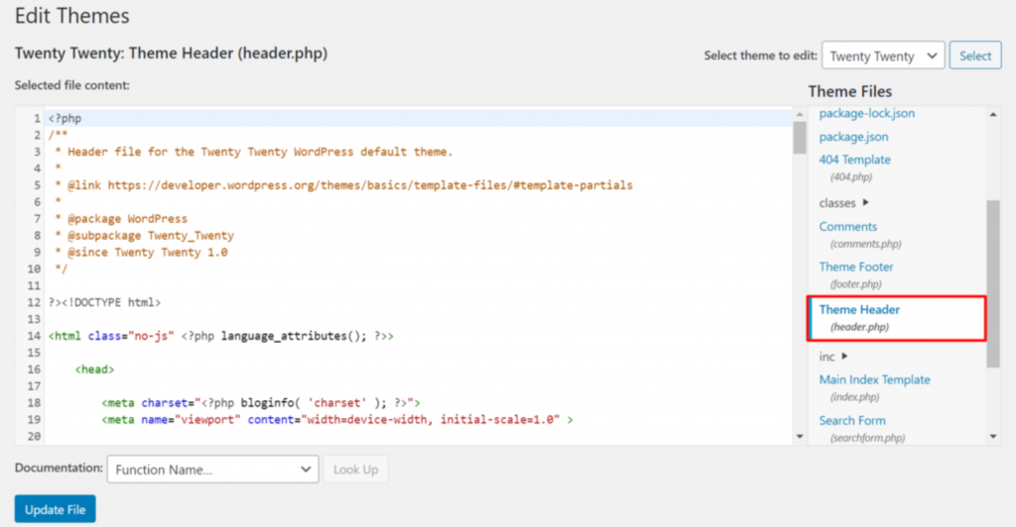Image resolution: width=1016 pixels, height=527 pixels.
Task: Open the Search Form file
Action: (x=852, y=420)
